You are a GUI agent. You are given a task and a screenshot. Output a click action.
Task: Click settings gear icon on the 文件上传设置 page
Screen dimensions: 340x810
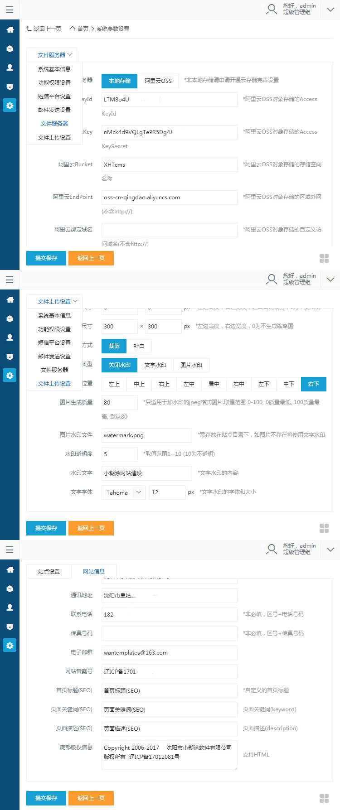coord(10,376)
